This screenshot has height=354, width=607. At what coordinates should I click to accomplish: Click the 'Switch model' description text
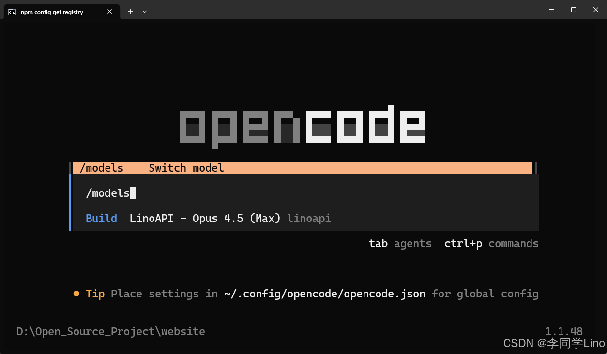(x=186, y=168)
